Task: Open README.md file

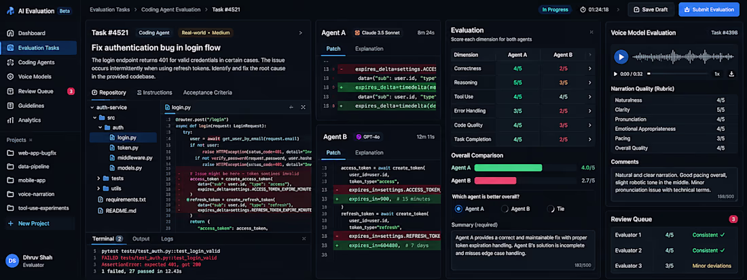Action: pyautogui.click(x=117, y=210)
